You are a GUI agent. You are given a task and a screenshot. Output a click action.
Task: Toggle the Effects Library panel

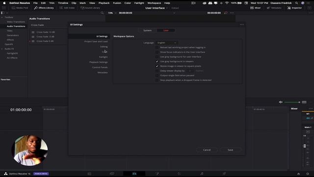(x=44, y=8)
